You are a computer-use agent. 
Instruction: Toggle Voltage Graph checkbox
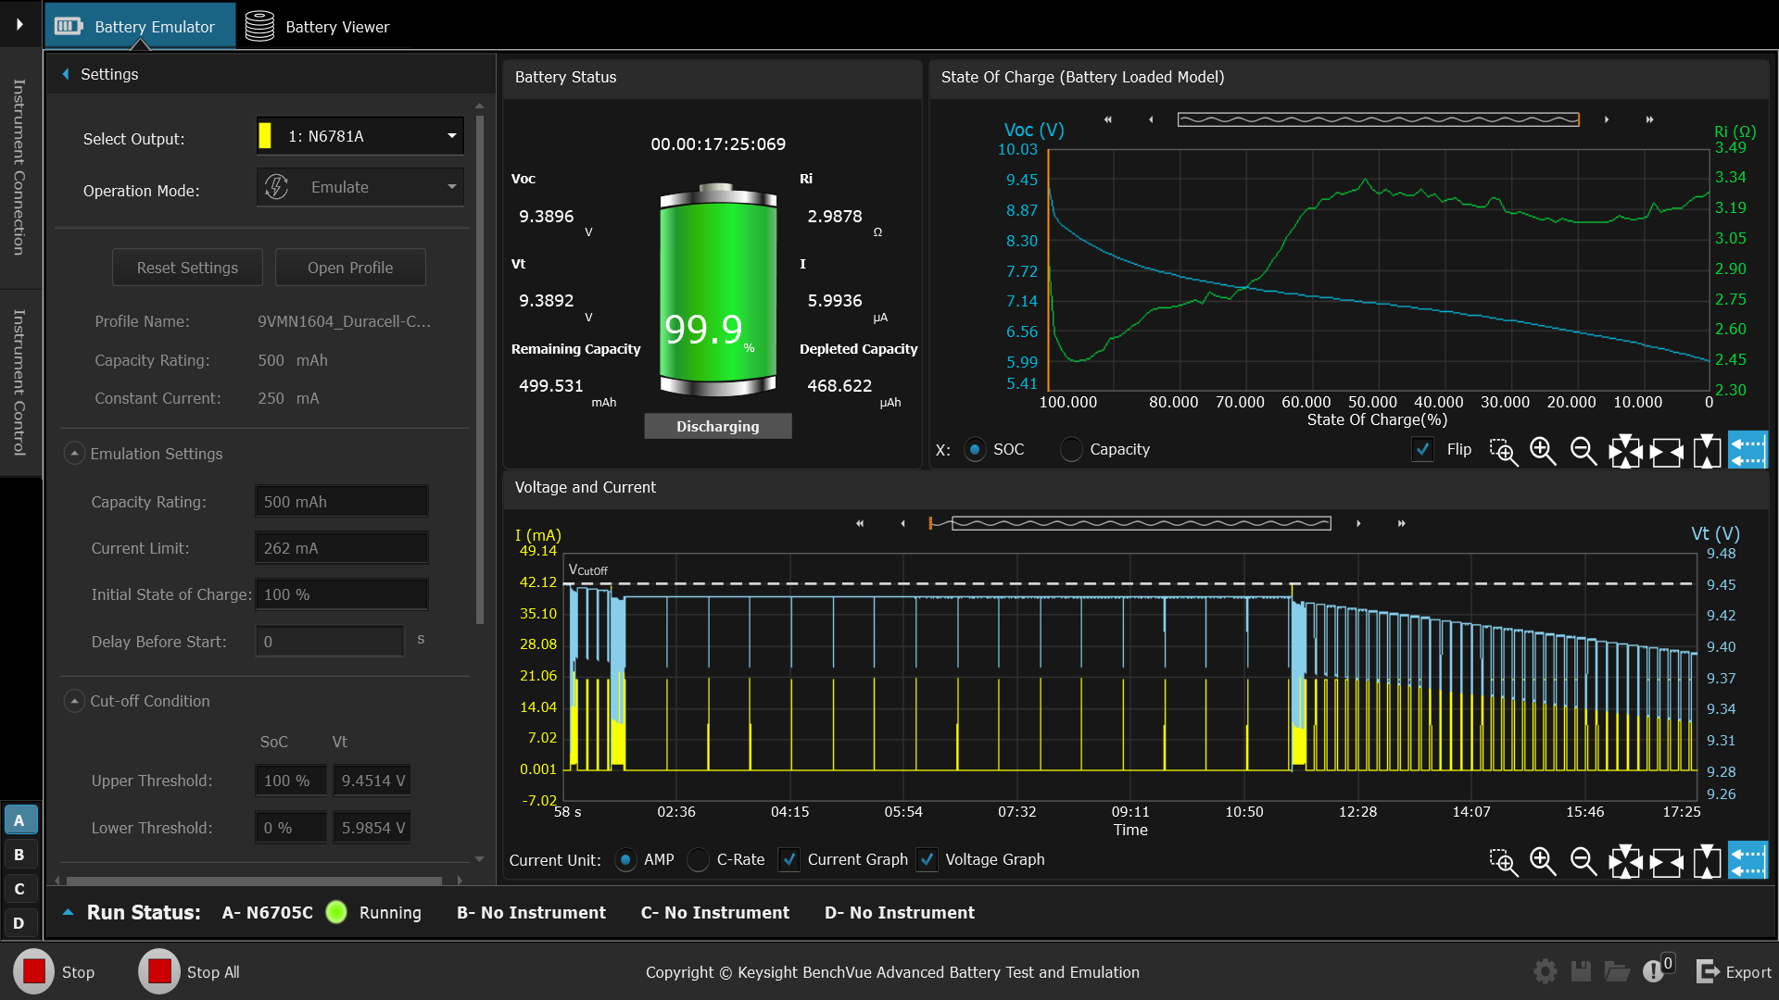tap(927, 860)
